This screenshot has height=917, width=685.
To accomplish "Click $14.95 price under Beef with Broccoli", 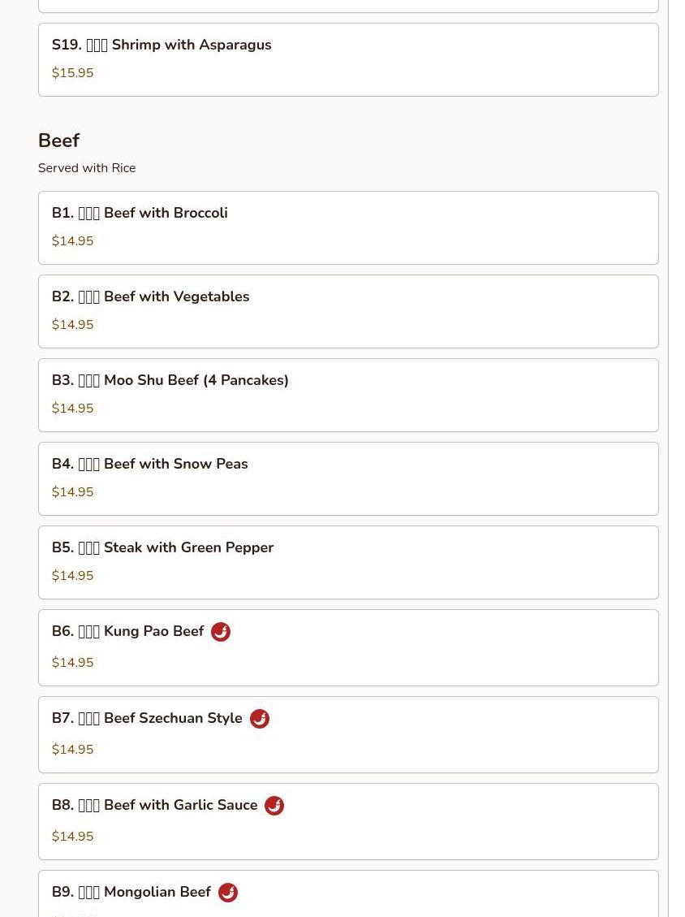I will coord(72,240).
